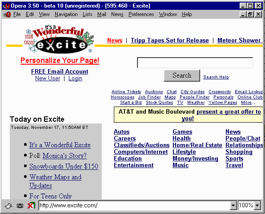Open the Window menu
Image resolution: width=265 pixels, height=214 pixels.
pyautogui.click(x=168, y=14)
